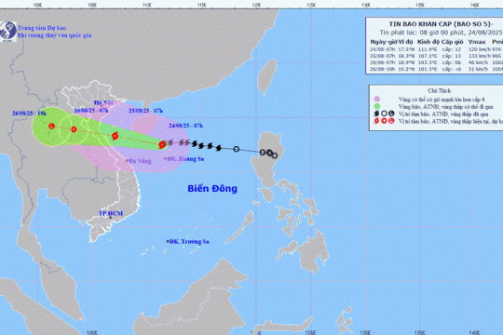Screen dimensions: 503x335
Task: Click the black open circle past-track marker at sea
Action: point(237,149)
